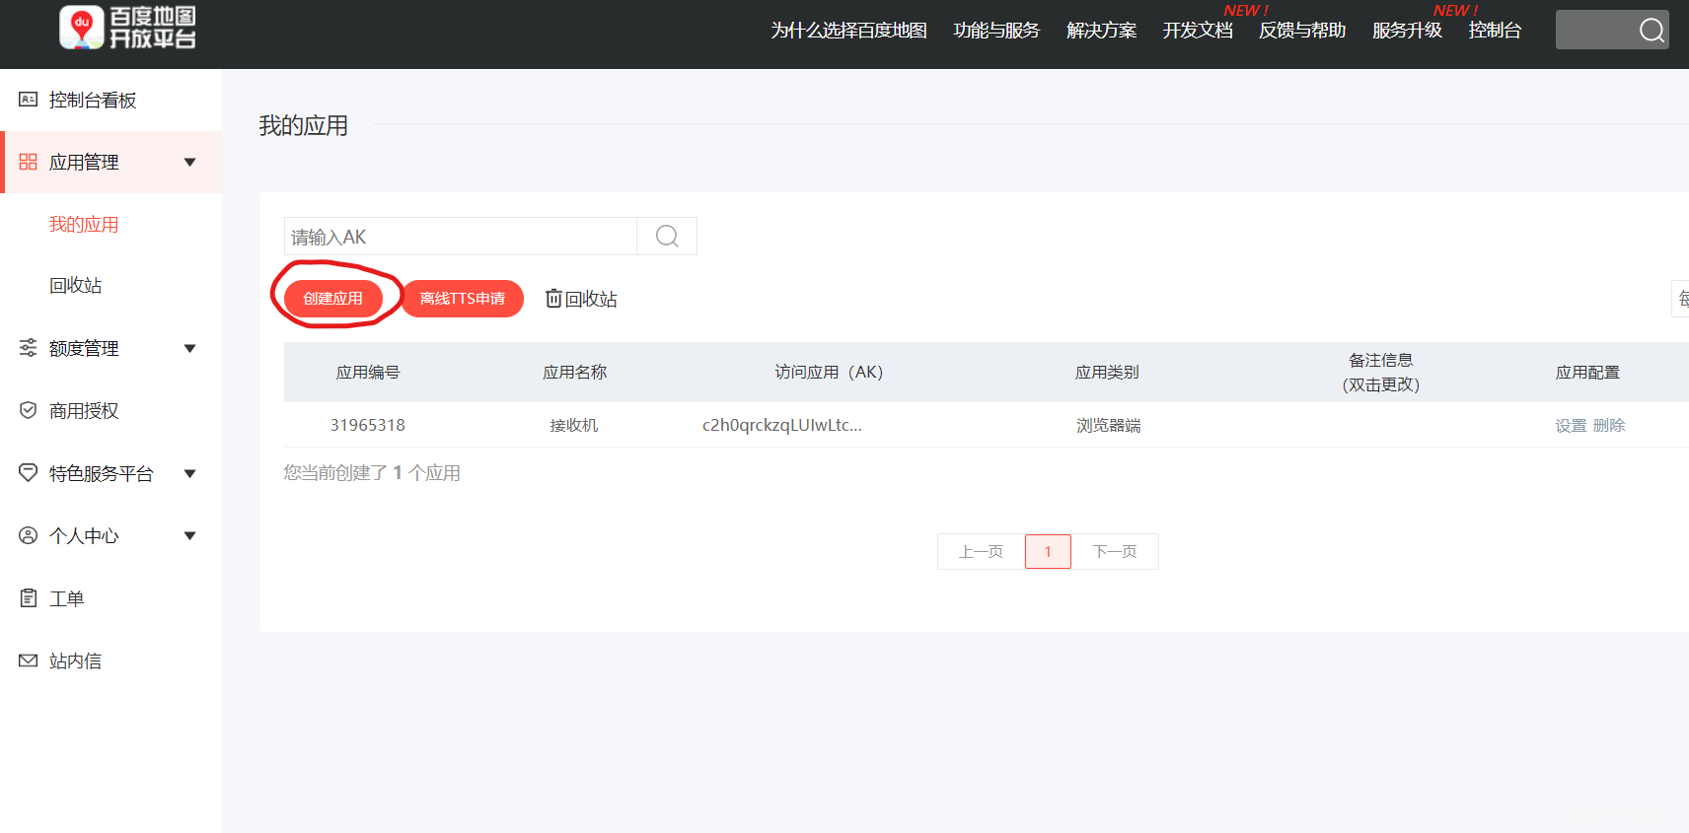Open 开发文档 in top navigation
This screenshot has height=833, width=1689.
[1198, 31]
